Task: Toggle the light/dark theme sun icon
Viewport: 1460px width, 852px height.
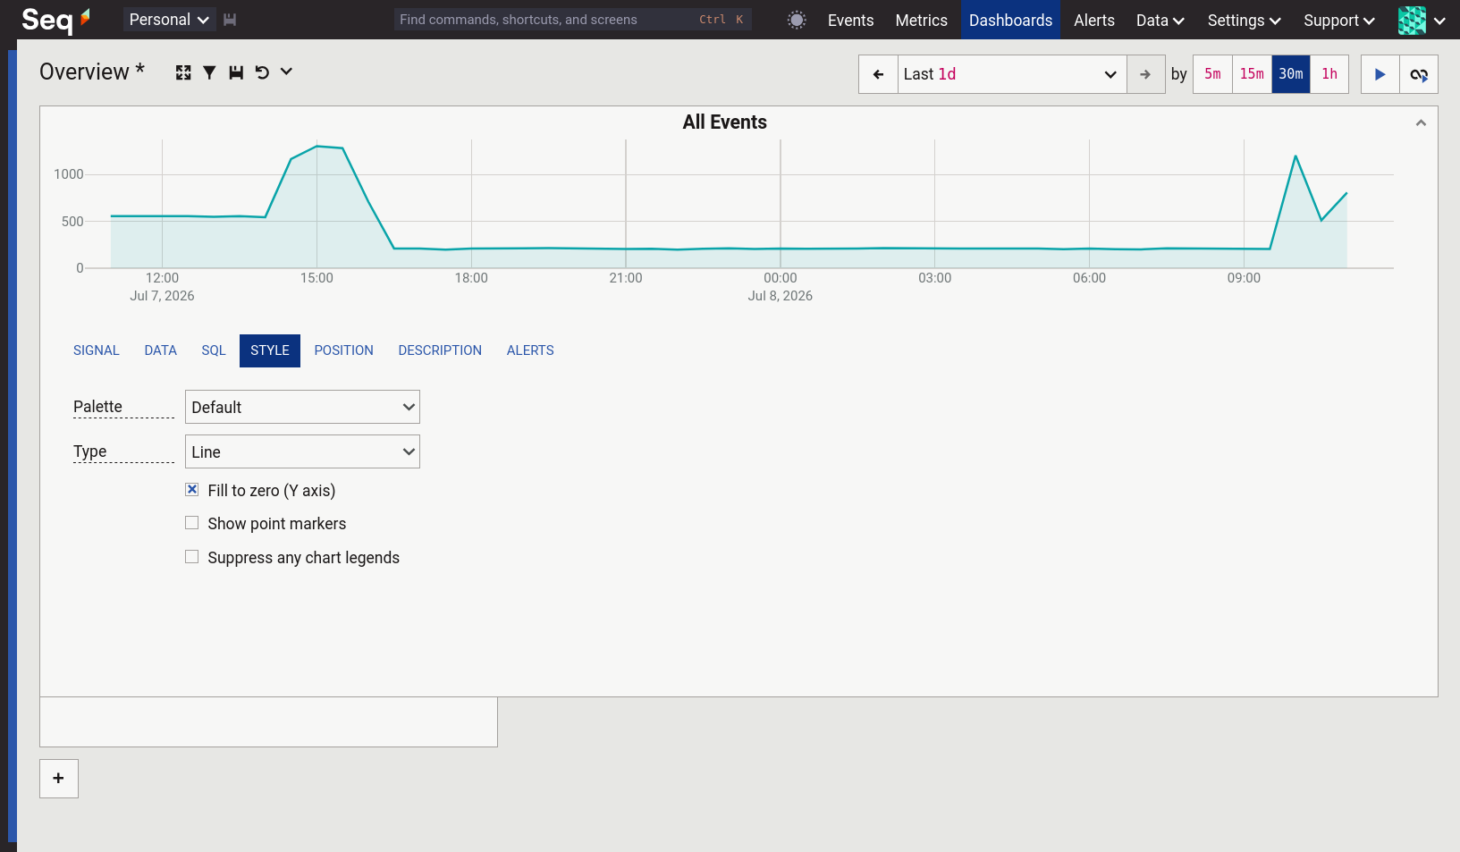Action: 797,20
